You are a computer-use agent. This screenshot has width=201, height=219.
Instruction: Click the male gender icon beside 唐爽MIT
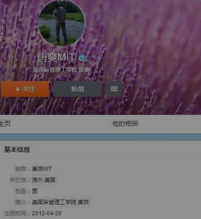tap(82, 58)
